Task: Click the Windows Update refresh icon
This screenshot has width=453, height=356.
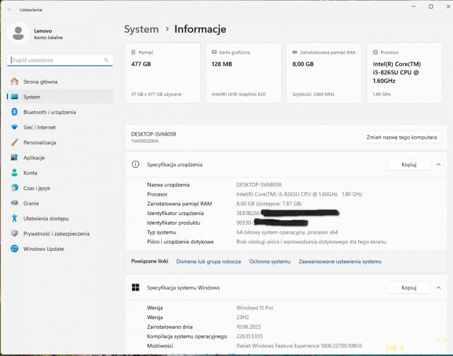Action: click(15, 248)
